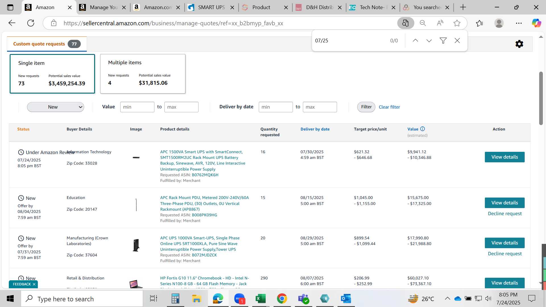Click the Deliver by date max field

click(320, 107)
